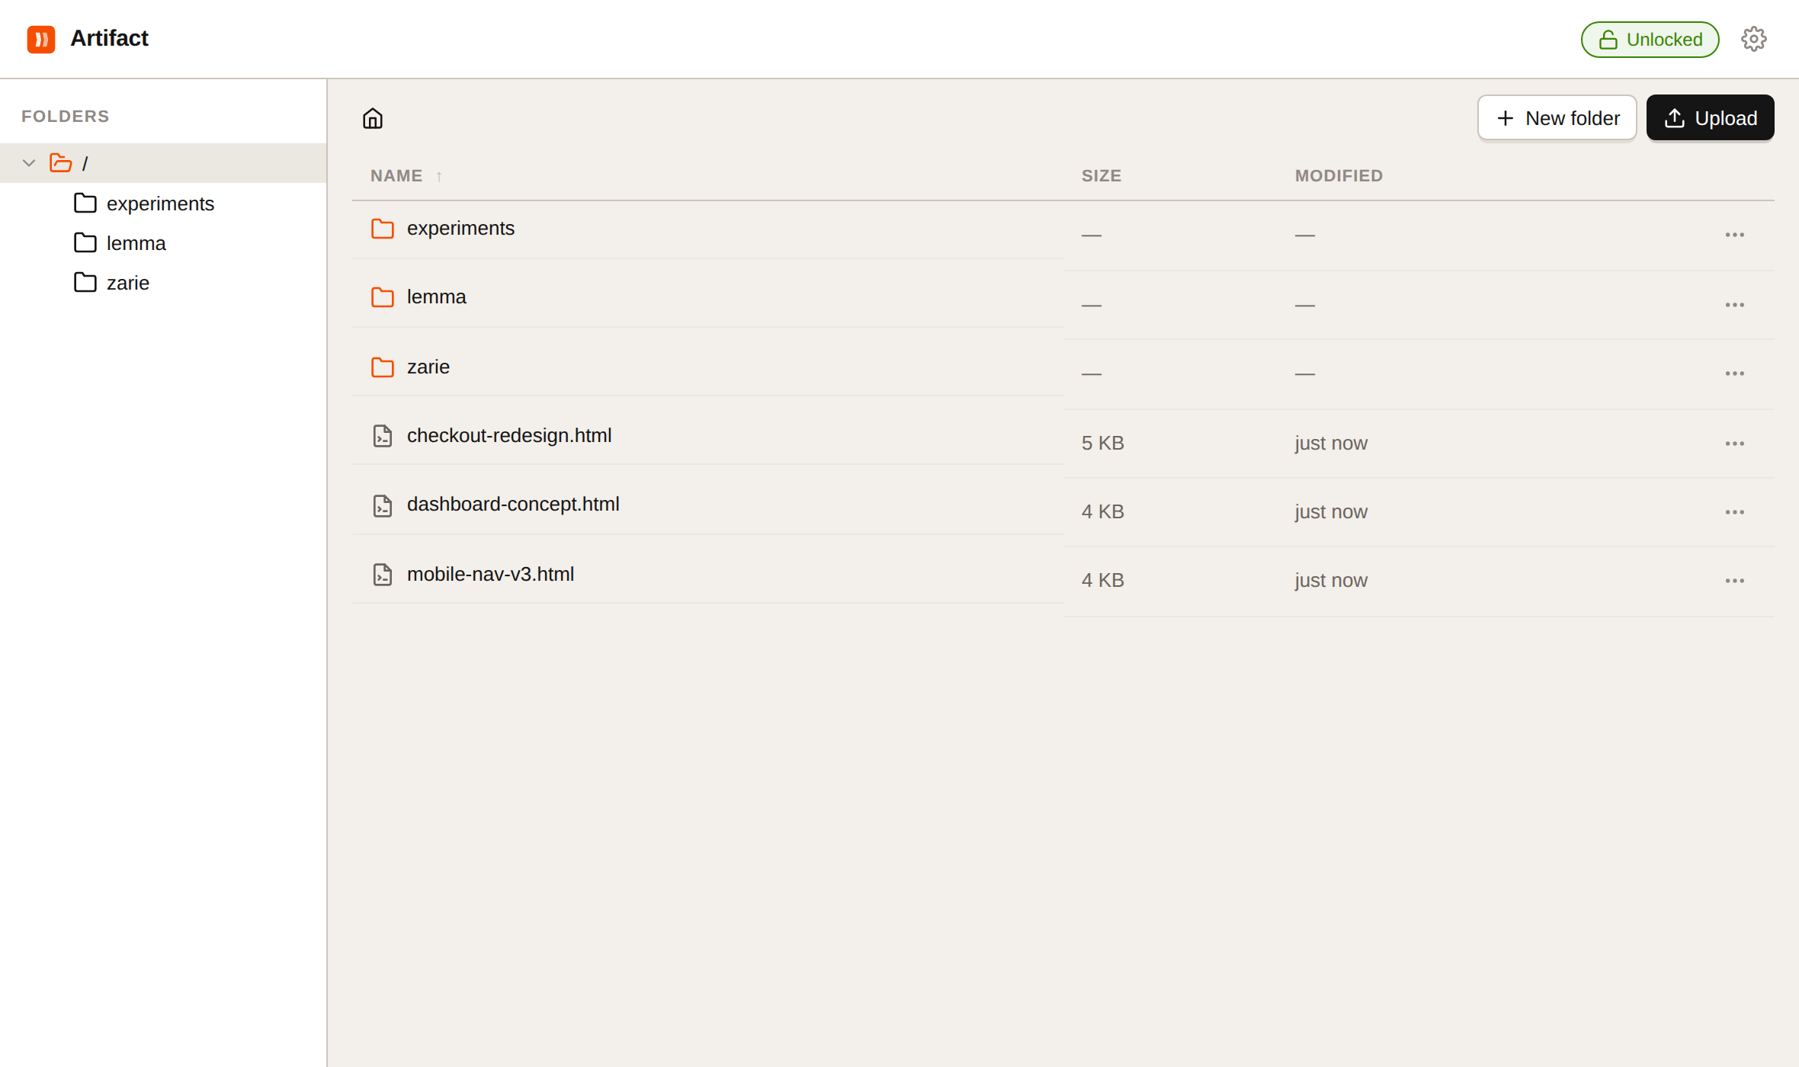Click the orange zarie folder icon in list
The height and width of the screenshot is (1067, 1799).
383,367
